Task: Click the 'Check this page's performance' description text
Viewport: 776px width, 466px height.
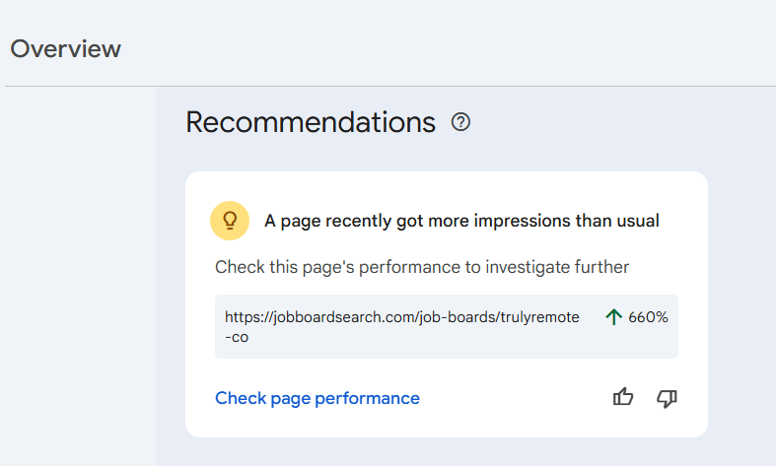Action: (x=422, y=267)
